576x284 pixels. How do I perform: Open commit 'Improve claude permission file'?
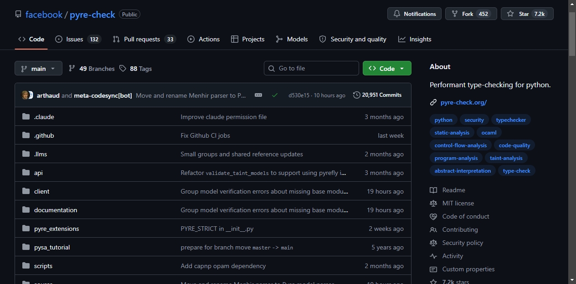[x=224, y=117]
